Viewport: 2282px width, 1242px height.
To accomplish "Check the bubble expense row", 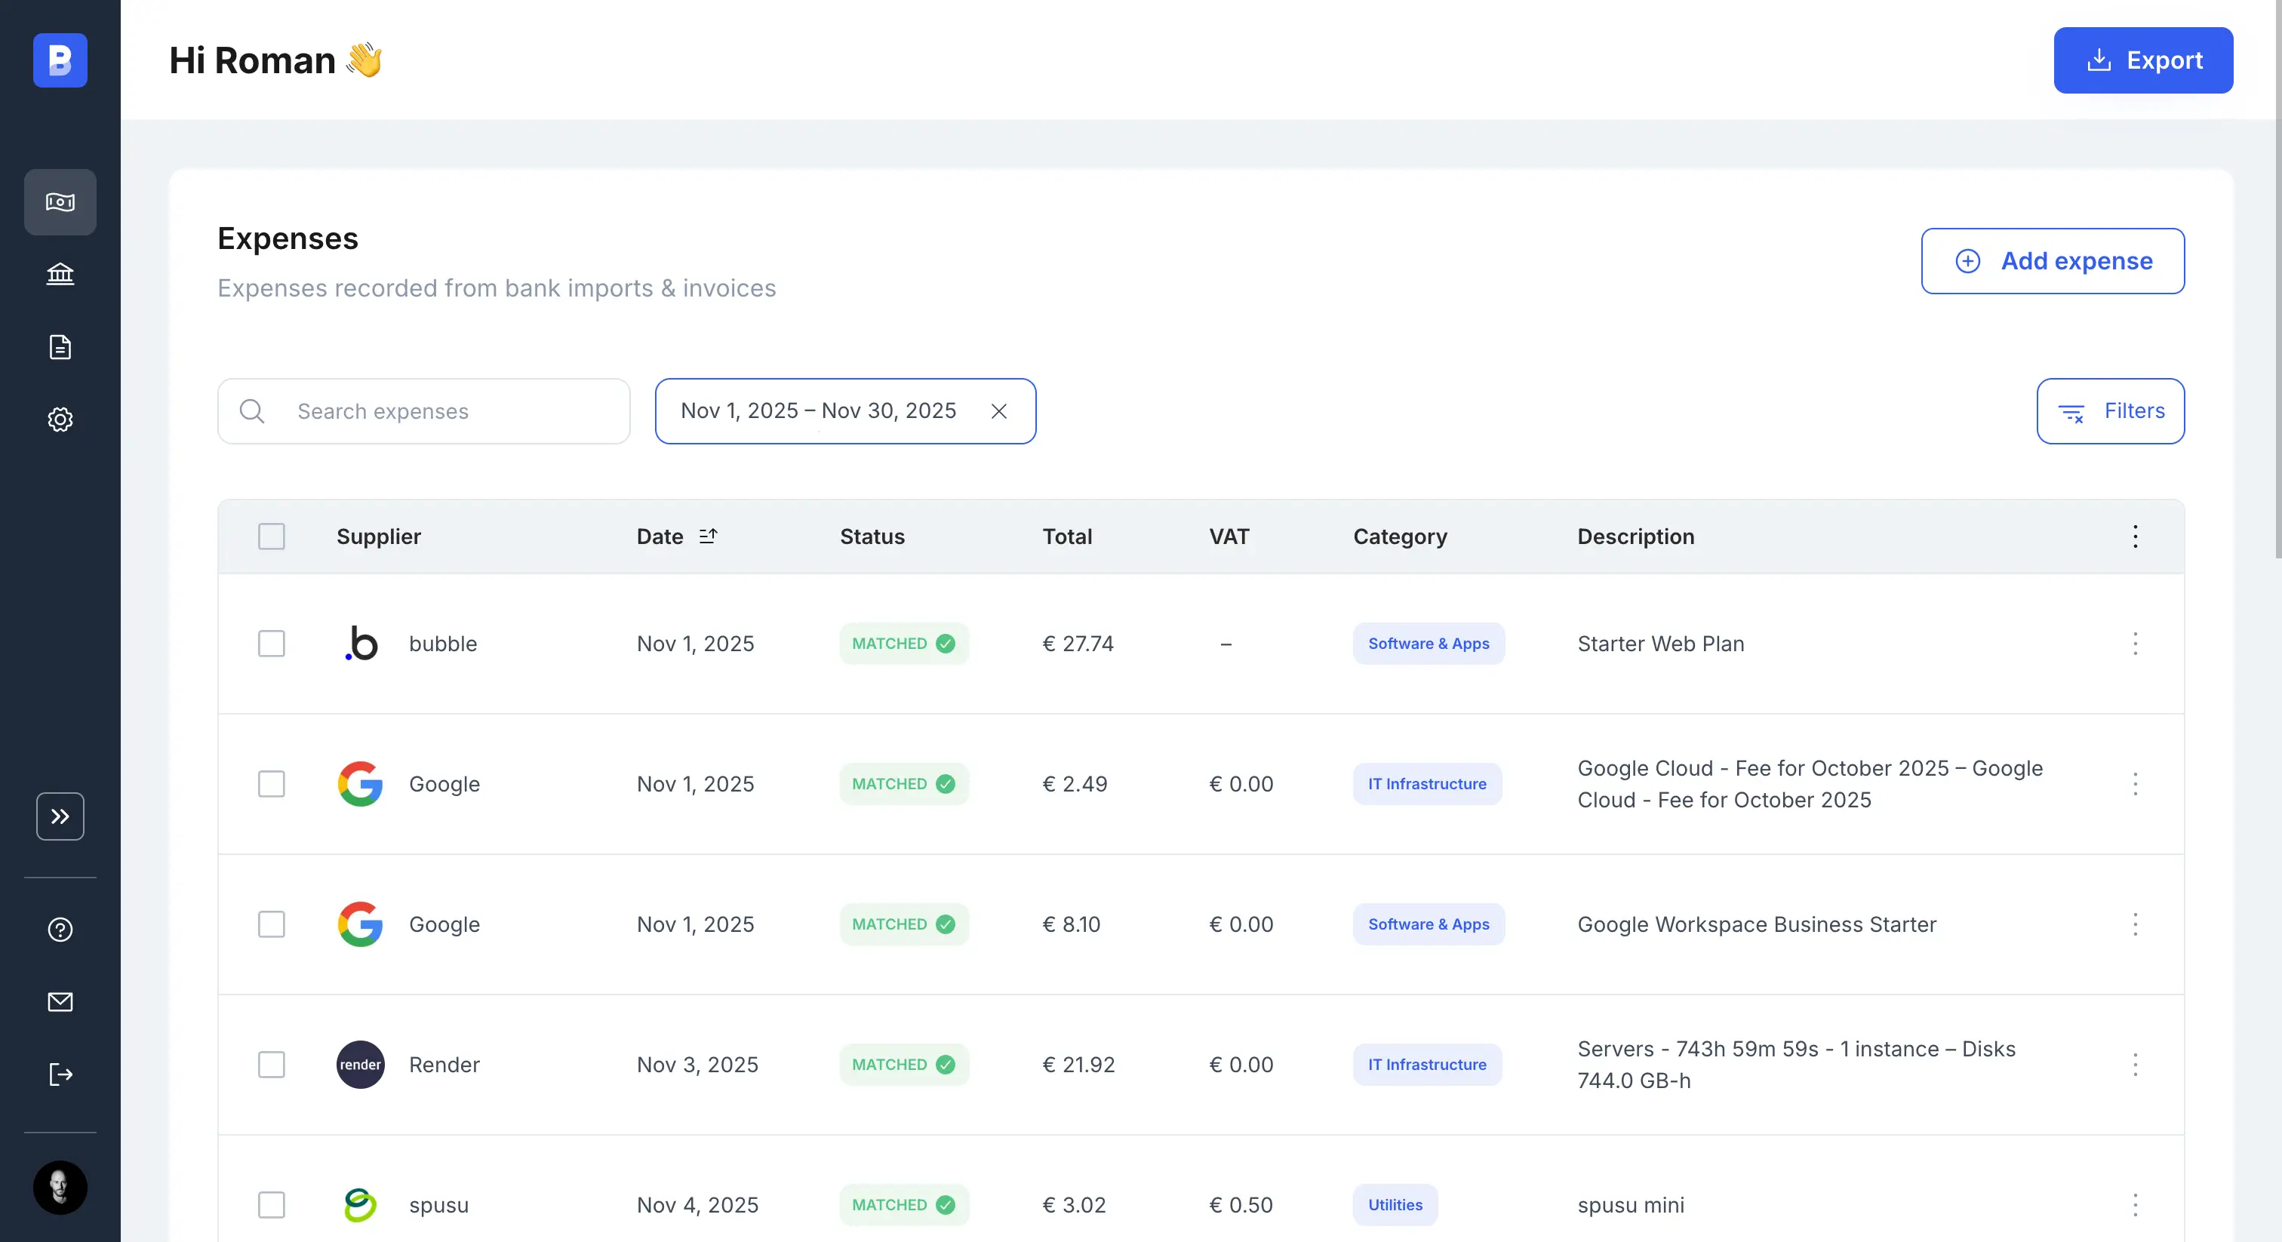I will pos(271,643).
